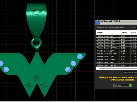Select the Yellow Gold:10KY row
This screenshot has width=137, height=102.
pos(116,39)
